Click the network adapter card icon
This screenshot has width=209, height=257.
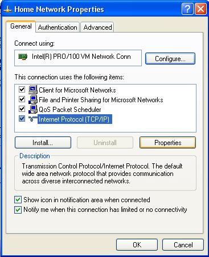coord(23,57)
